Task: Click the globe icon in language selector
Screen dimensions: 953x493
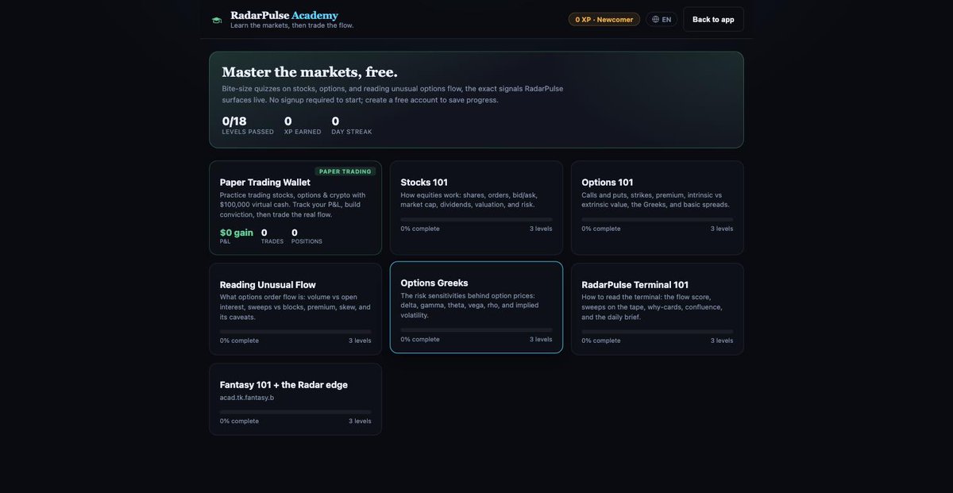Action: point(656,19)
